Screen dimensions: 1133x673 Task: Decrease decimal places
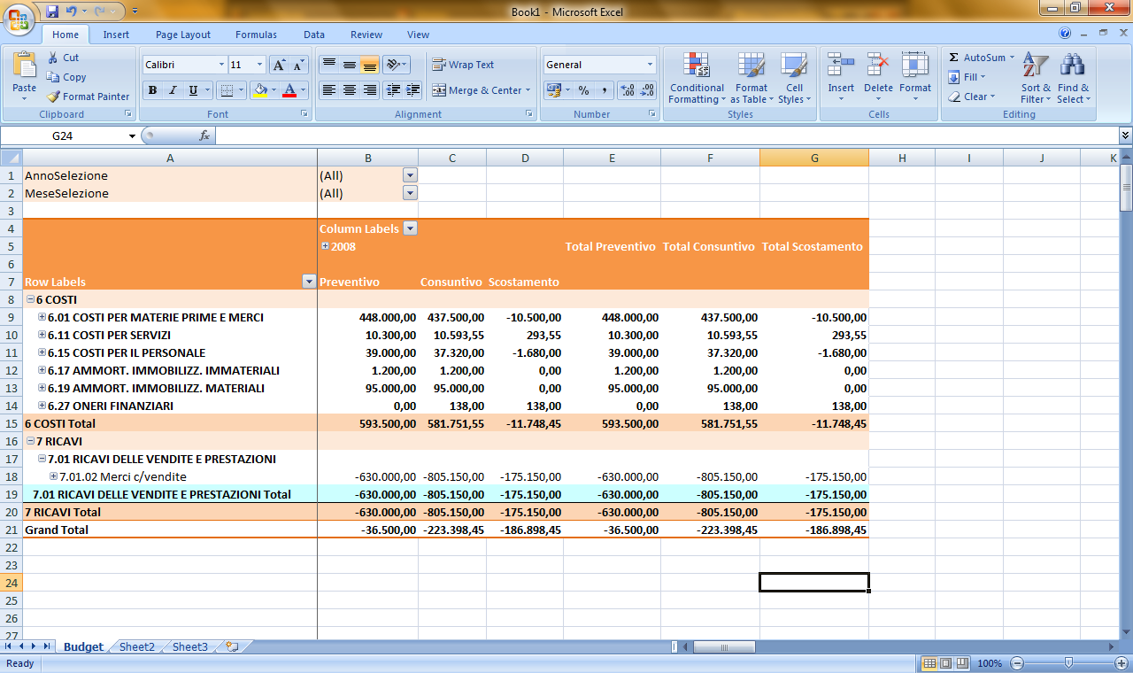point(647,90)
